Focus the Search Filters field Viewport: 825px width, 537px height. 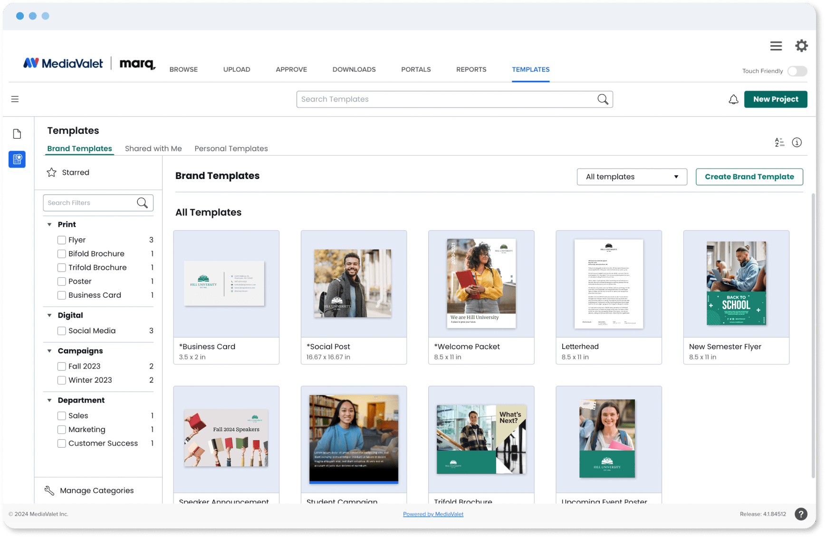(x=98, y=203)
